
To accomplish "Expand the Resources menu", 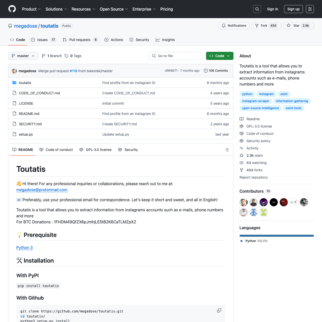I will point(83,9).
